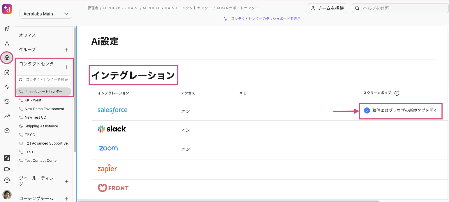Image resolution: width=449 pixels, height=202 pixels.
Task: Toggle the new browser tab screen pop checkbox
Action: (367, 110)
